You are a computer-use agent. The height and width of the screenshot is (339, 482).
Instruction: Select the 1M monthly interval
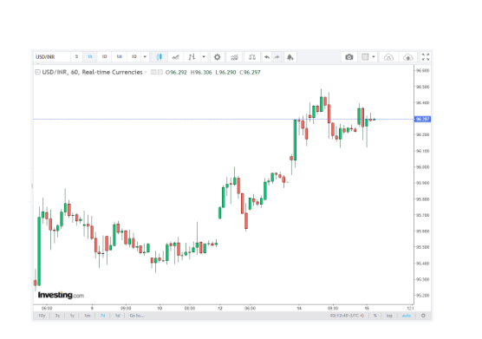point(134,57)
